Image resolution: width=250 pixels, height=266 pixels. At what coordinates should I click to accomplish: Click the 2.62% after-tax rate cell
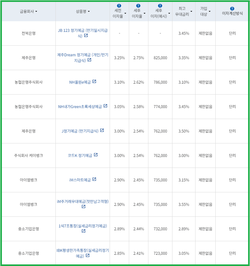click(x=138, y=82)
